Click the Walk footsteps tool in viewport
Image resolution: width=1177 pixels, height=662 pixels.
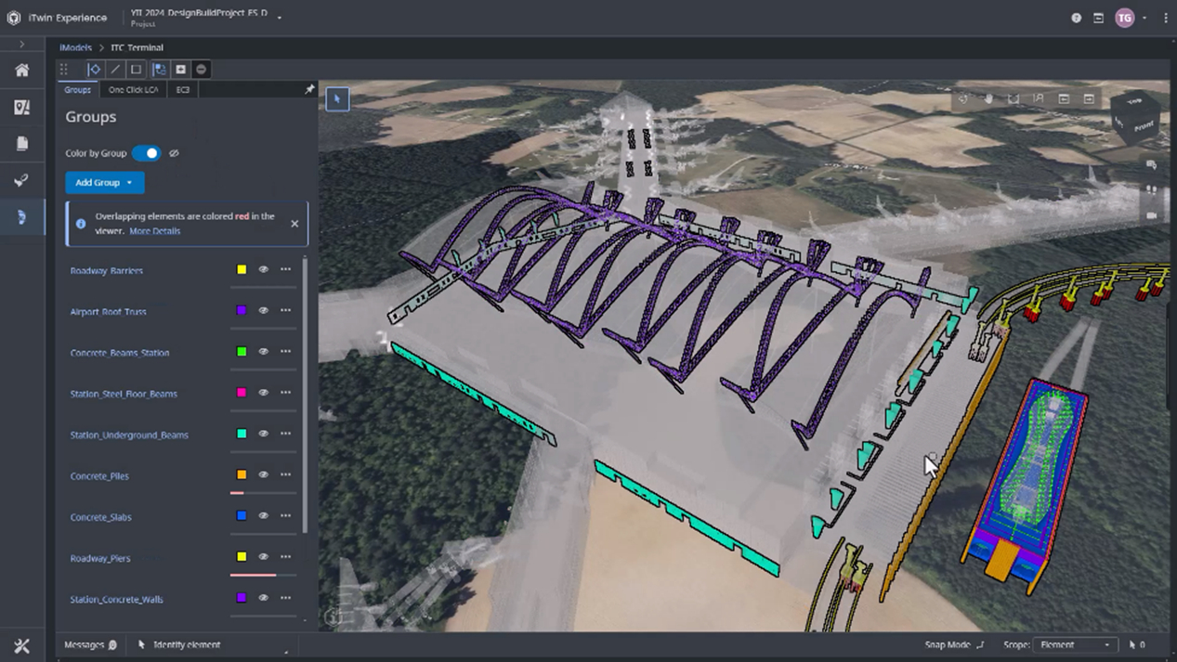tap(1151, 189)
